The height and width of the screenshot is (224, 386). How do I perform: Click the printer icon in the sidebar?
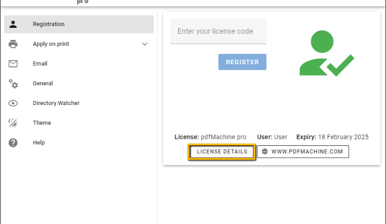tap(13, 44)
